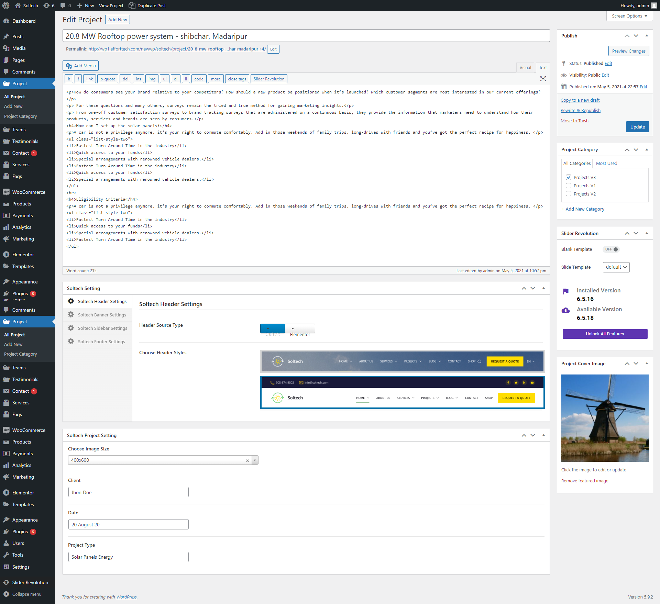The width and height of the screenshot is (660, 604).
Task: Expand the Screen Options panel
Action: tap(629, 16)
